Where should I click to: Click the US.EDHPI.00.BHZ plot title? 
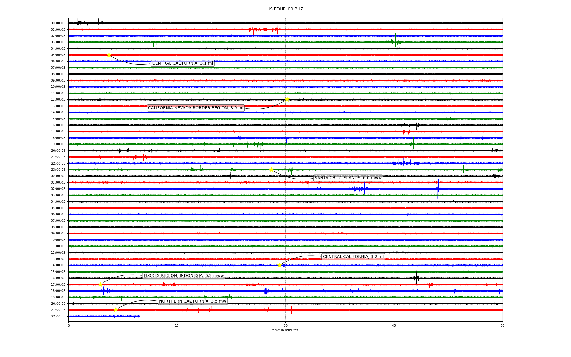coord(285,9)
